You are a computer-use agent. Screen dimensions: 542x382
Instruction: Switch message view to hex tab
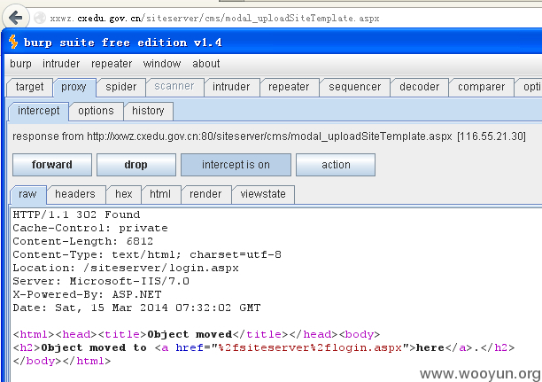click(x=124, y=194)
